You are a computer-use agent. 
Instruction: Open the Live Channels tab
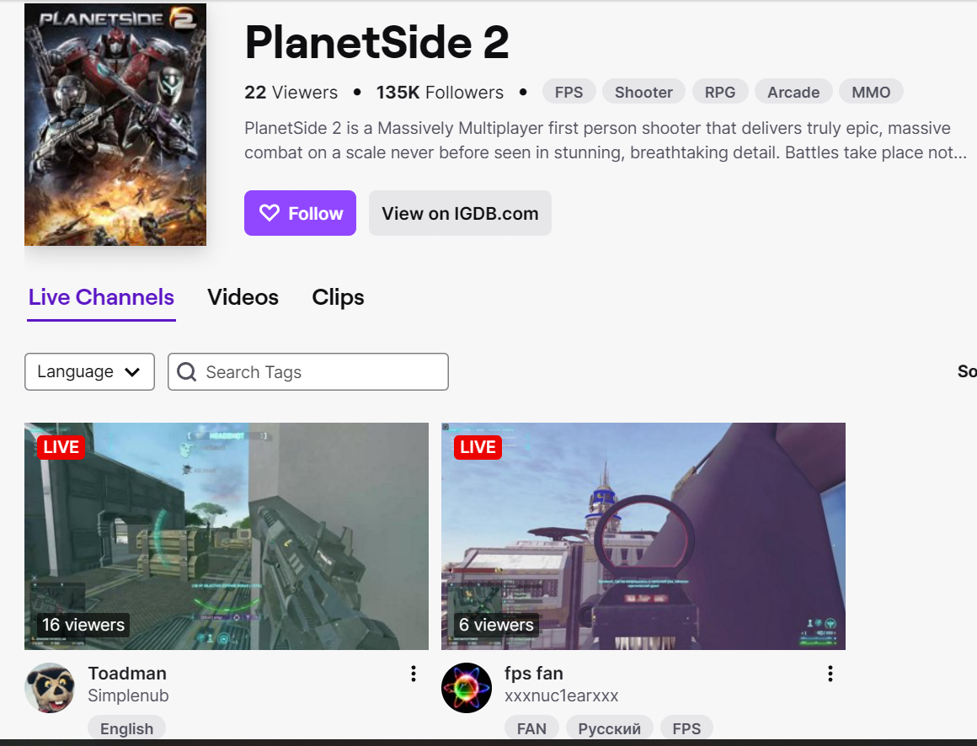[101, 297]
